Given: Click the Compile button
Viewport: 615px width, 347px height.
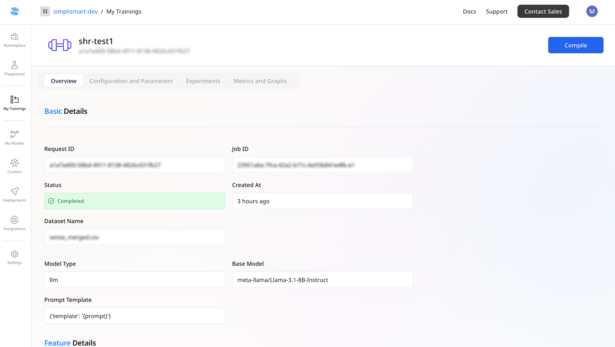Looking at the screenshot, I should 576,45.
